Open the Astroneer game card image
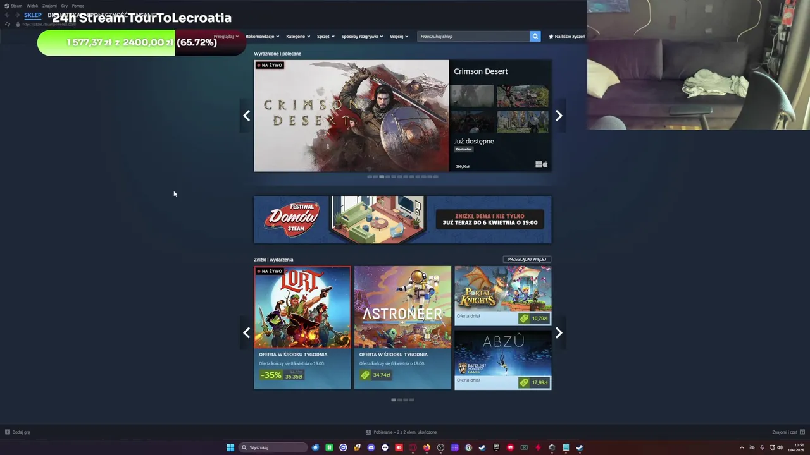Viewport: 810px width, 455px height. pos(402,307)
